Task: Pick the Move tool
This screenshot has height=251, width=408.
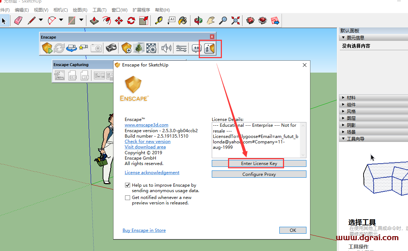Action: point(119,21)
